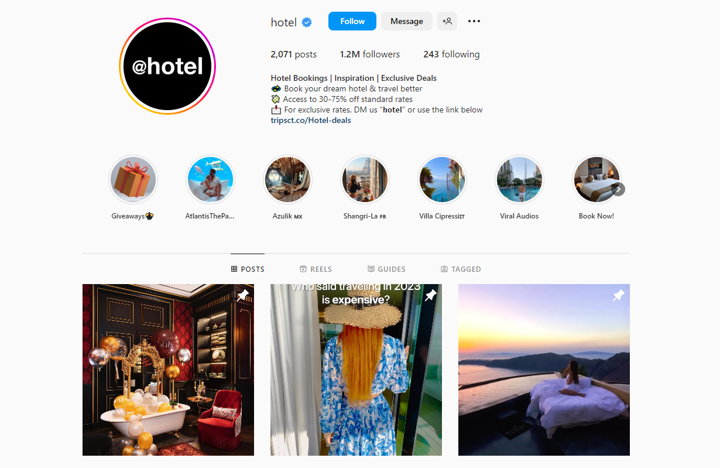Click the Message button
This screenshot has height=468, width=720.
point(407,21)
